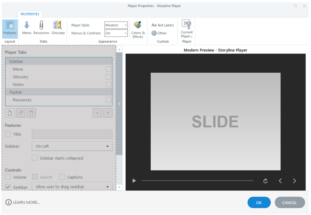Open the Menu data settings
Image resolution: width=311 pixels, height=215 pixels.
click(x=27, y=28)
